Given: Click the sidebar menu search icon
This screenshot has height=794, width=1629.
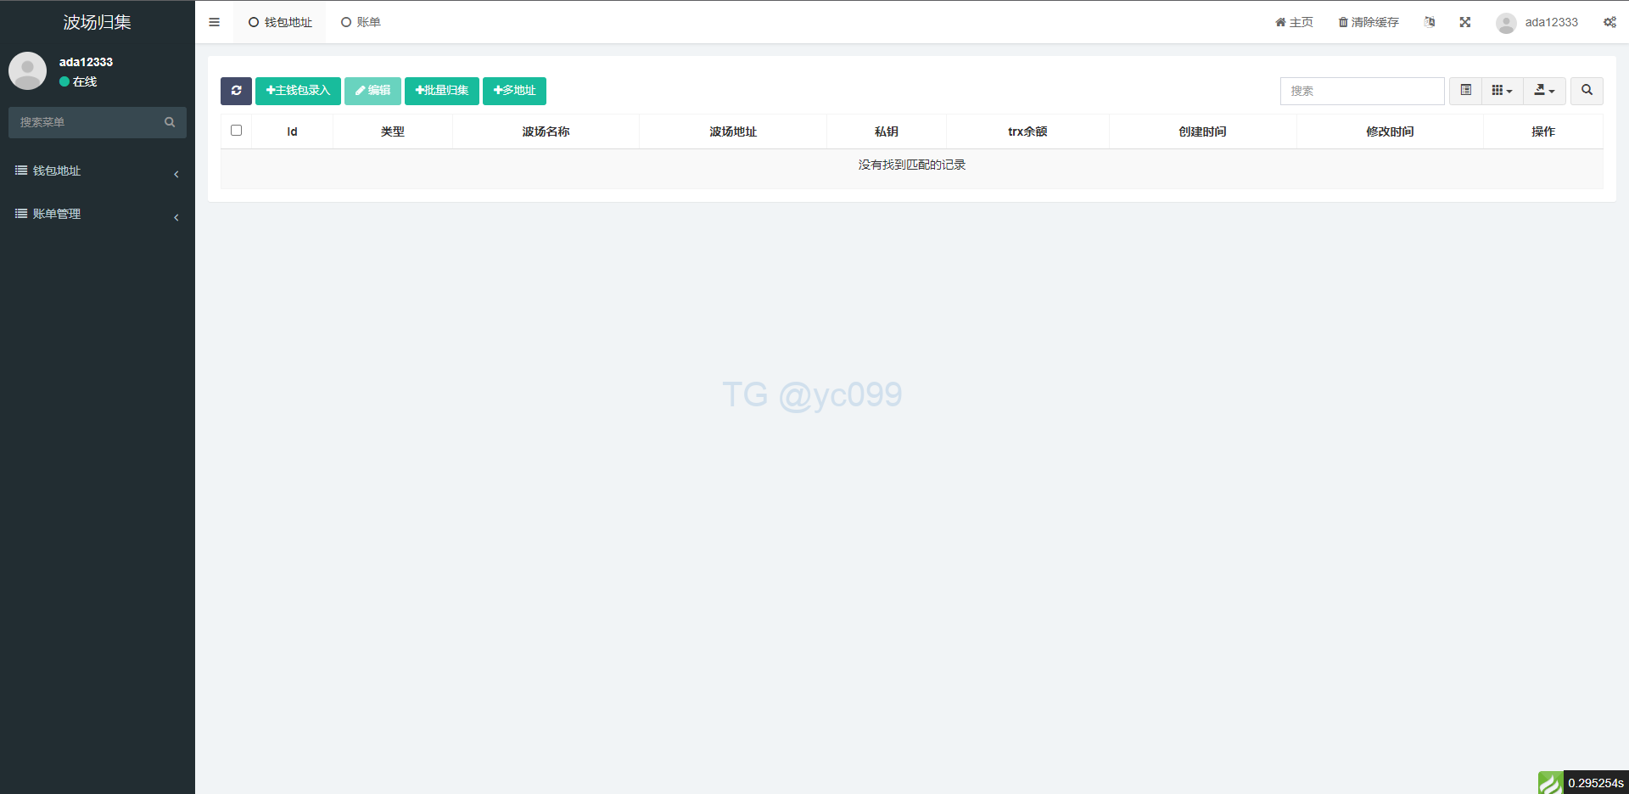Looking at the screenshot, I should click(170, 122).
